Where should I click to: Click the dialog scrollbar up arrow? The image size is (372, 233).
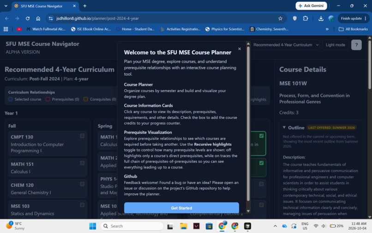[x=248, y=43]
